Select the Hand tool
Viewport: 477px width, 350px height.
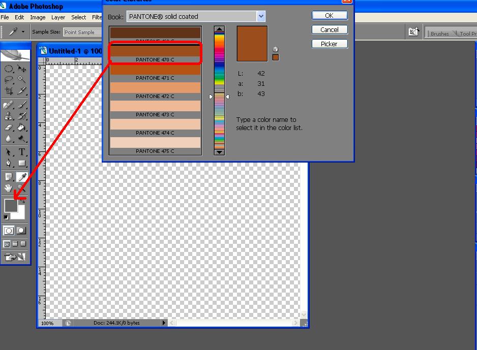tap(9, 188)
